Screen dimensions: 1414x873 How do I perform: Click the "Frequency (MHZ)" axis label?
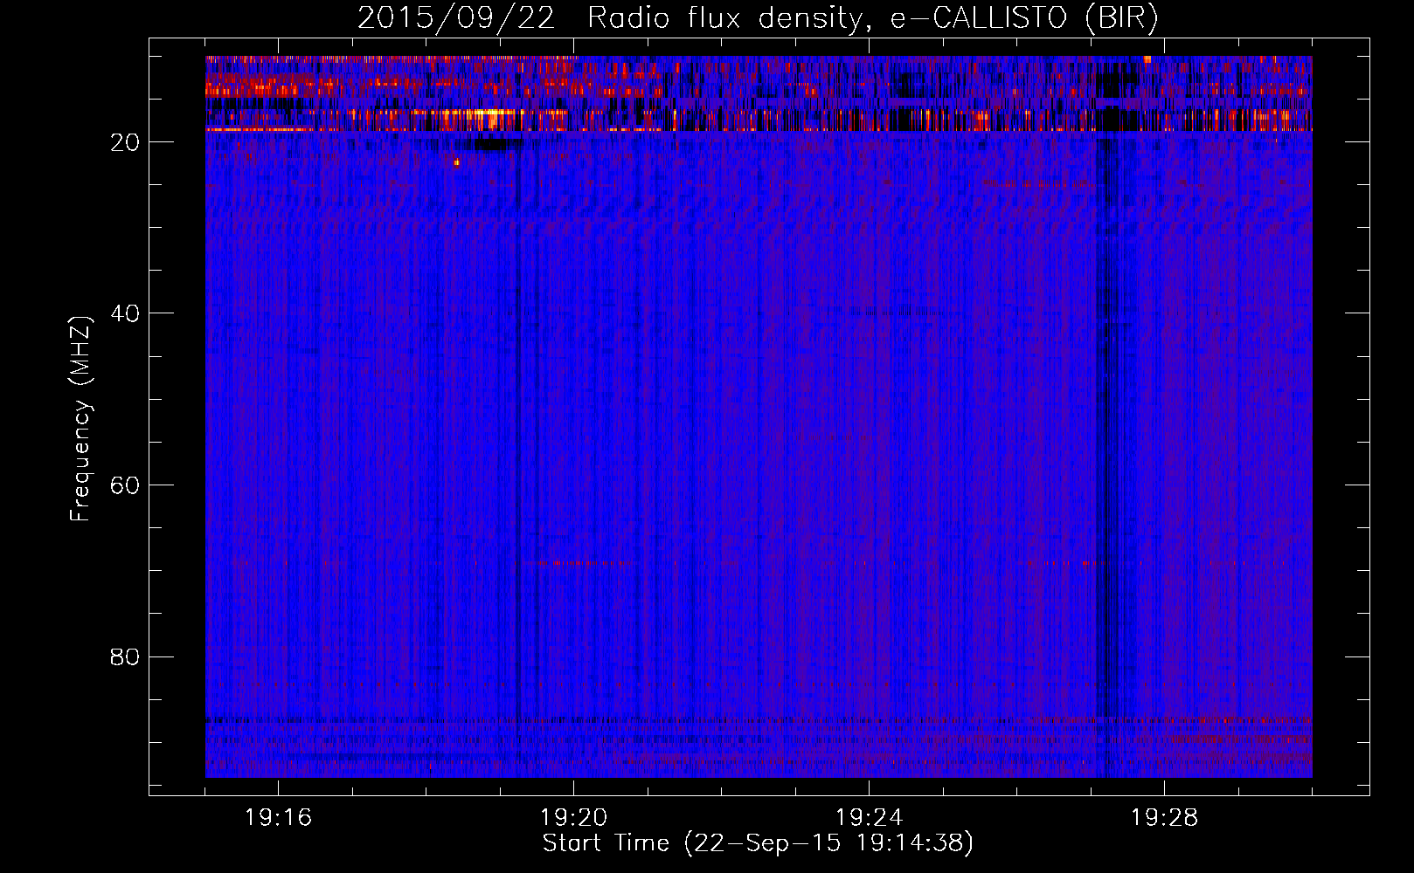coord(80,419)
